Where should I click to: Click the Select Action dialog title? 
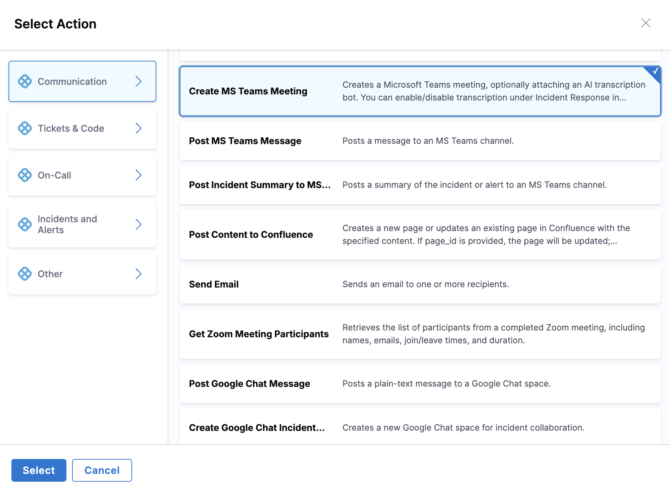55,24
